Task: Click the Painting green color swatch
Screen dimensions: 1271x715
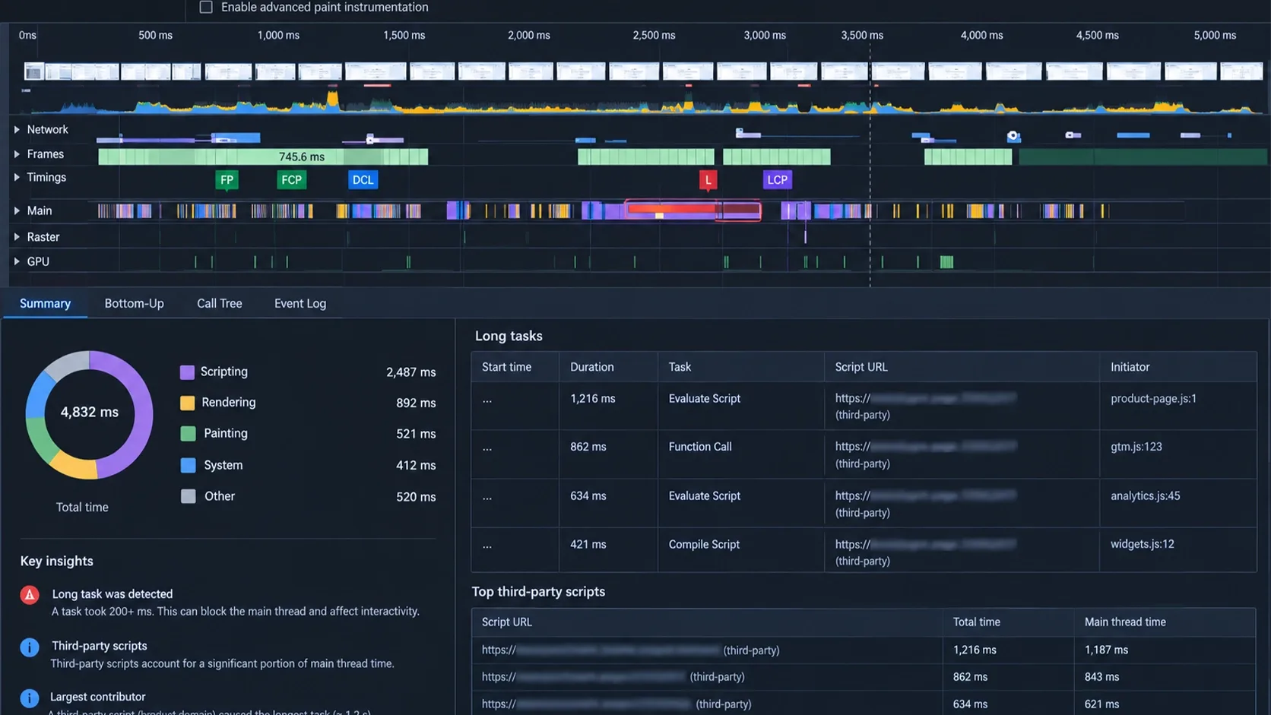Action: click(188, 433)
